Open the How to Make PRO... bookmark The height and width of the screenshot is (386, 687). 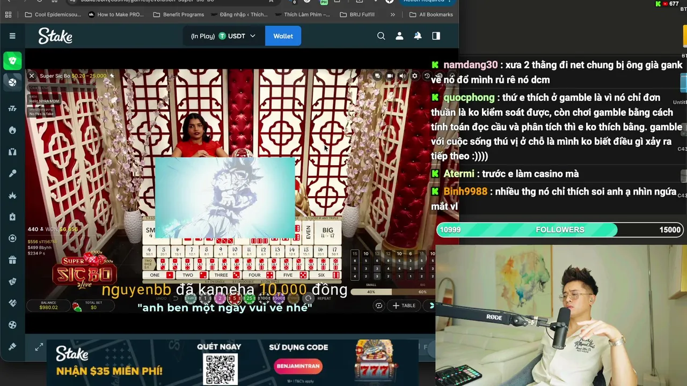(116, 14)
